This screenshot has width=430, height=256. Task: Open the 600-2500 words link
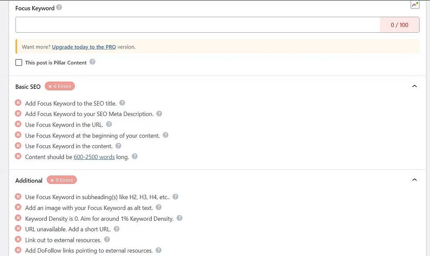[94, 157]
